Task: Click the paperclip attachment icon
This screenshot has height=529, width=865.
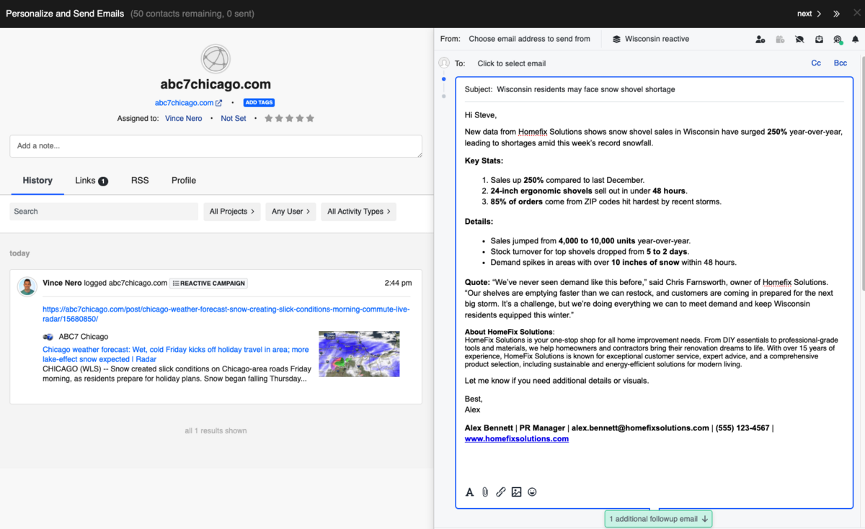Action: pos(485,492)
